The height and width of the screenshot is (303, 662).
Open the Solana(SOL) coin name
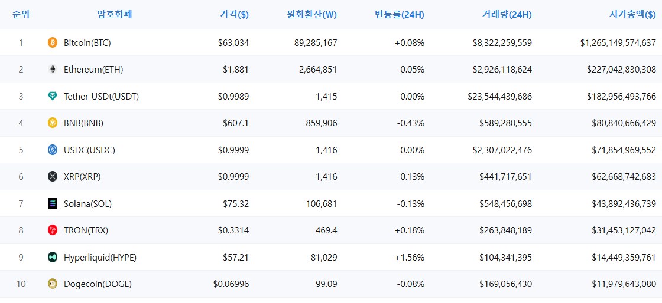pyautogui.click(x=88, y=204)
